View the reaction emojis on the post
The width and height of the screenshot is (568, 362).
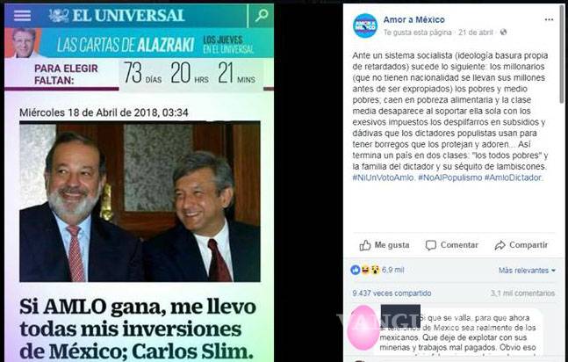[365, 270]
